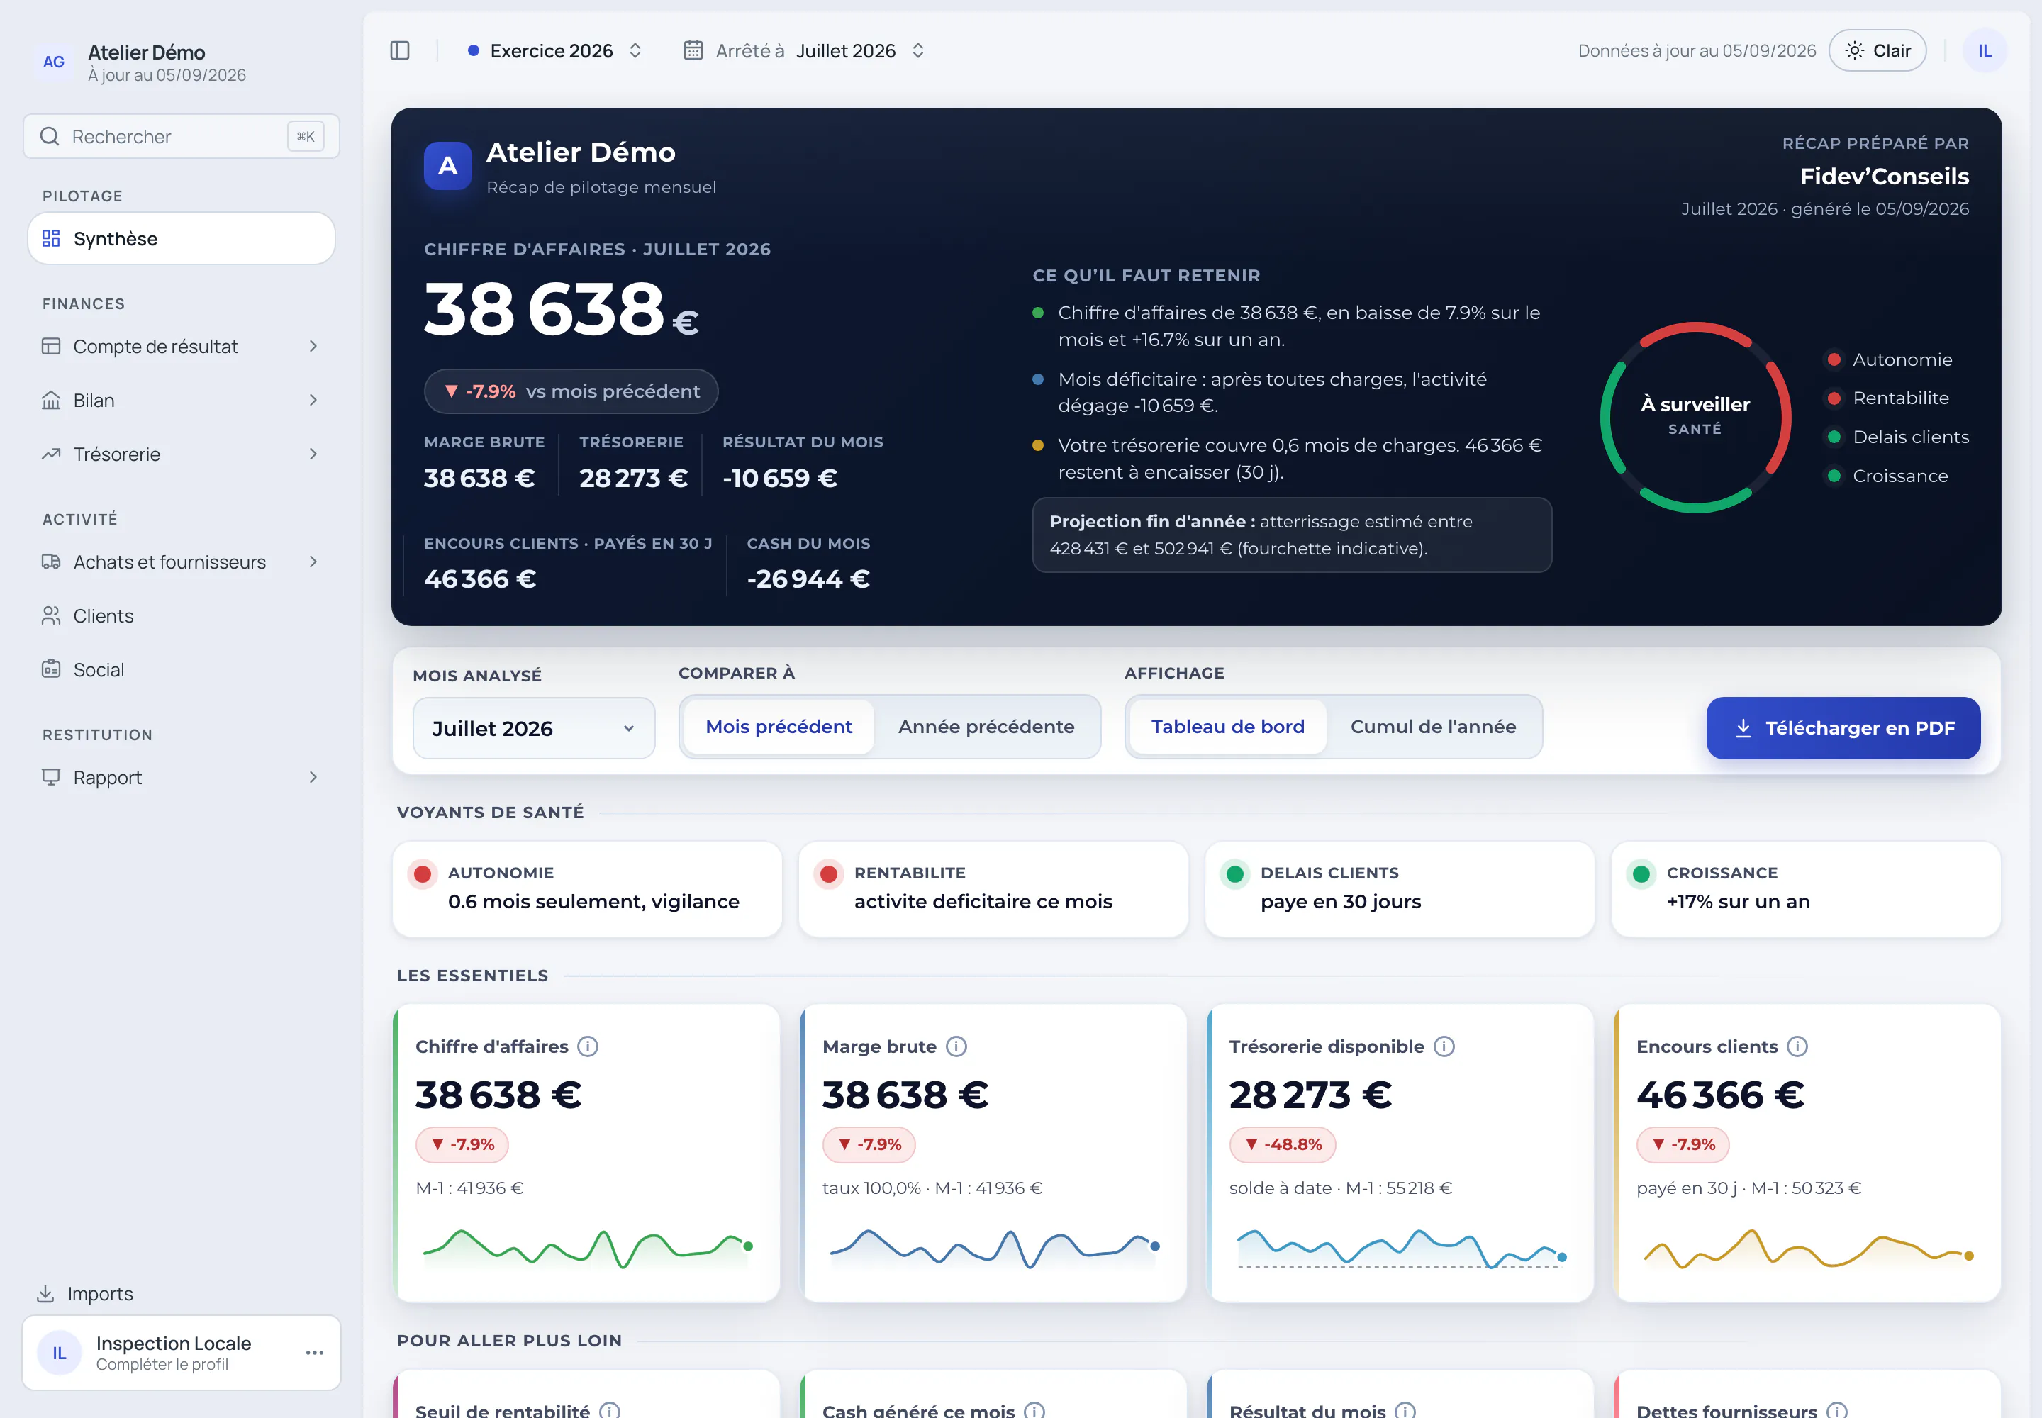Click the Trésorerie trend icon
The width and height of the screenshot is (2042, 1418).
[x=52, y=454]
